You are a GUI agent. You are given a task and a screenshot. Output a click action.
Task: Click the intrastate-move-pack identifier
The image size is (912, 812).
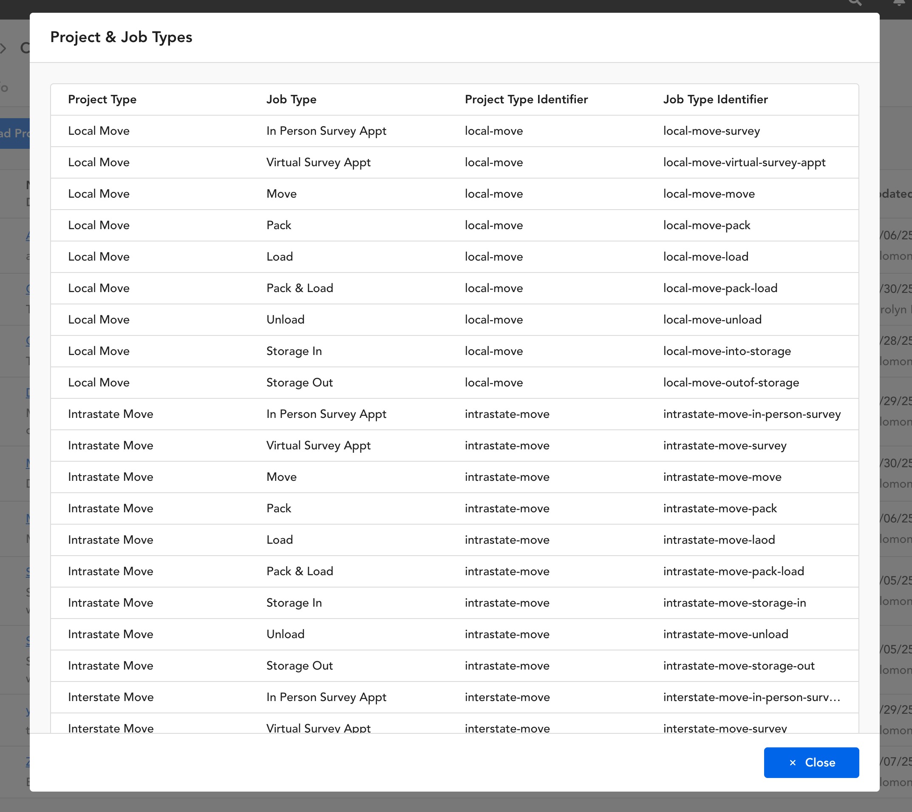pos(719,508)
